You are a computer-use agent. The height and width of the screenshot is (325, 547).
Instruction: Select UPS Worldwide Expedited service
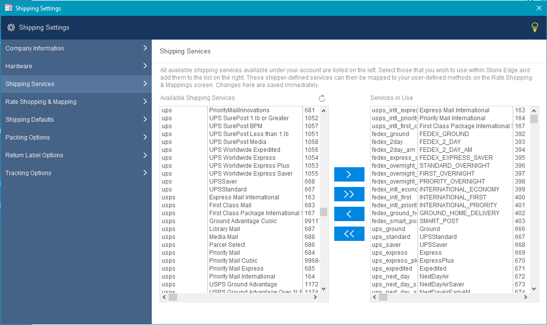240,150
